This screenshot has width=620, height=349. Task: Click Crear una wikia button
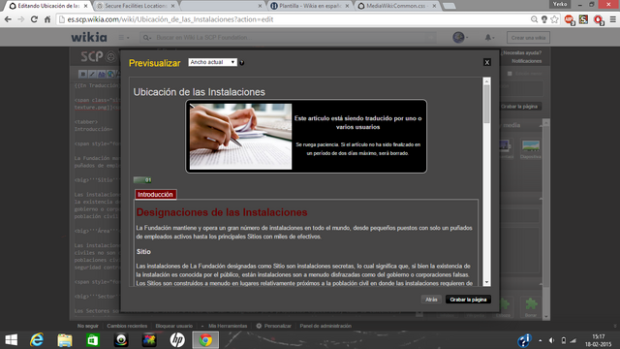click(528, 38)
